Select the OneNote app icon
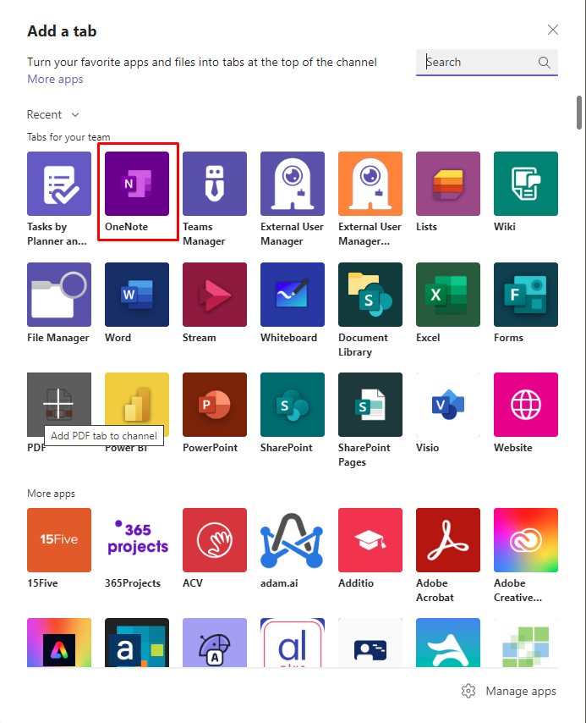 [137, 184]
